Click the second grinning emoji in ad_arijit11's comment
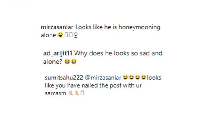Screen dimensions: 206x122 point(74,62)
